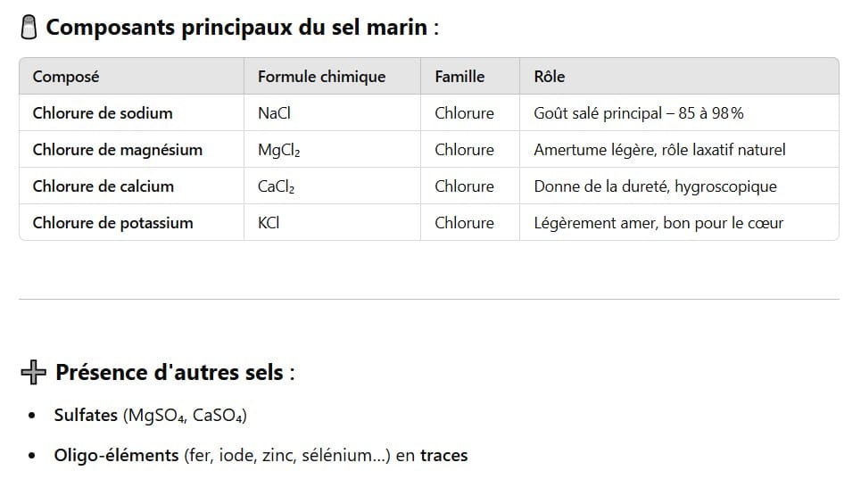861x479 pixels.
Task: Select the "Chlorure de potassium" cell
Action: pyautogui.click(x=112, y=223)
